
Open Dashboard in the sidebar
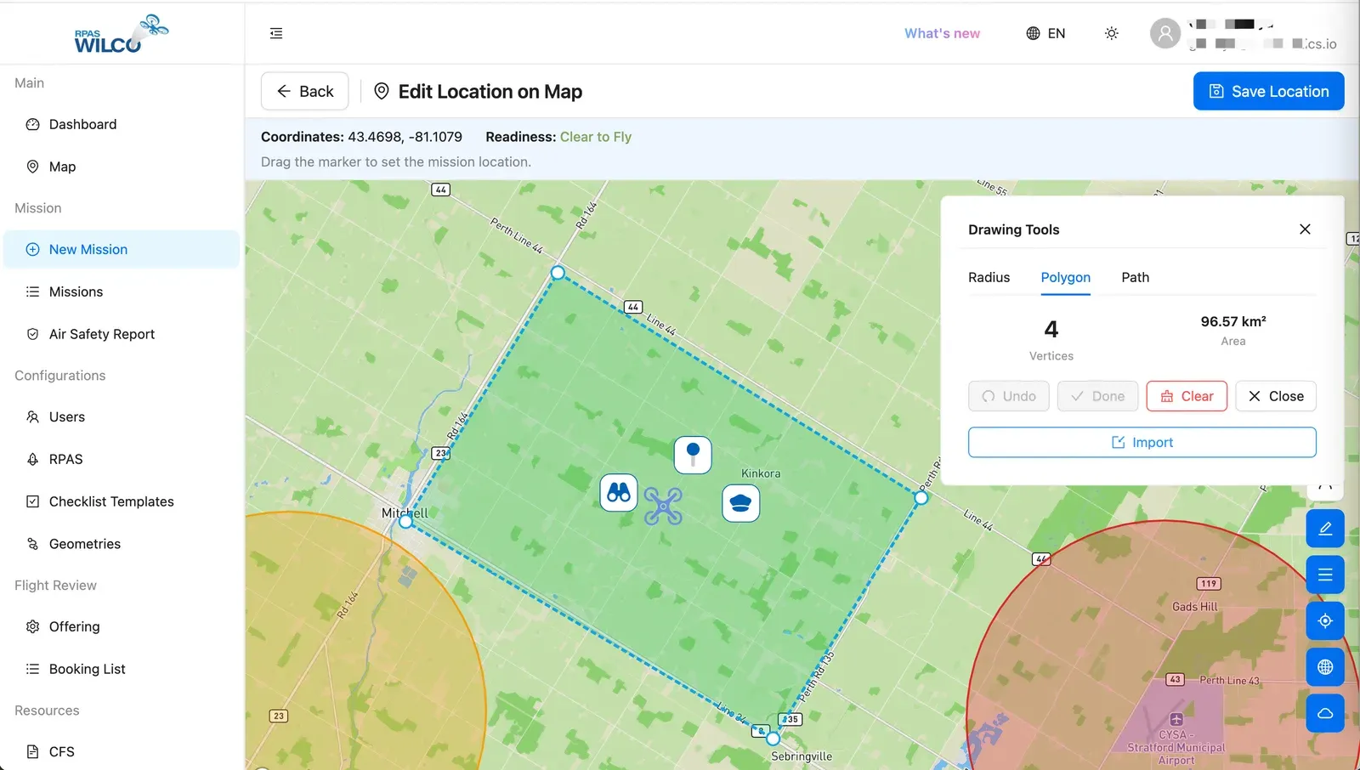pos(122,124)
